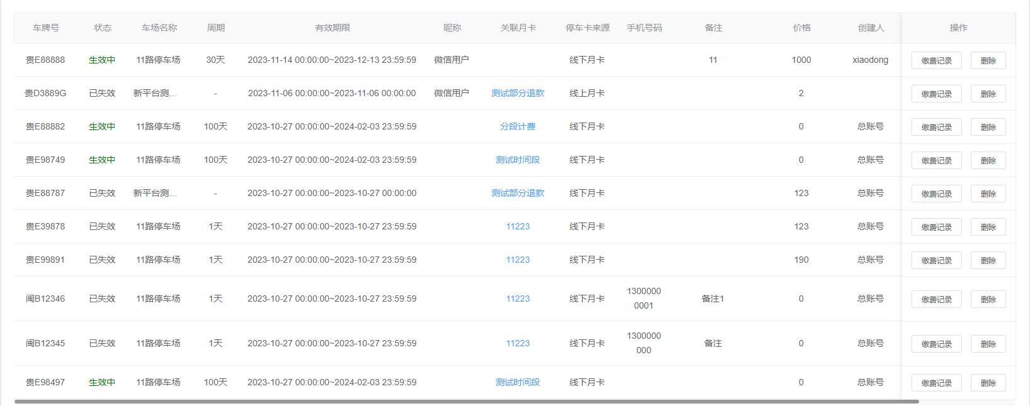
Task: View payment records for plate 贵E98749
Action: pyautogui.click(x=936, y=160)
